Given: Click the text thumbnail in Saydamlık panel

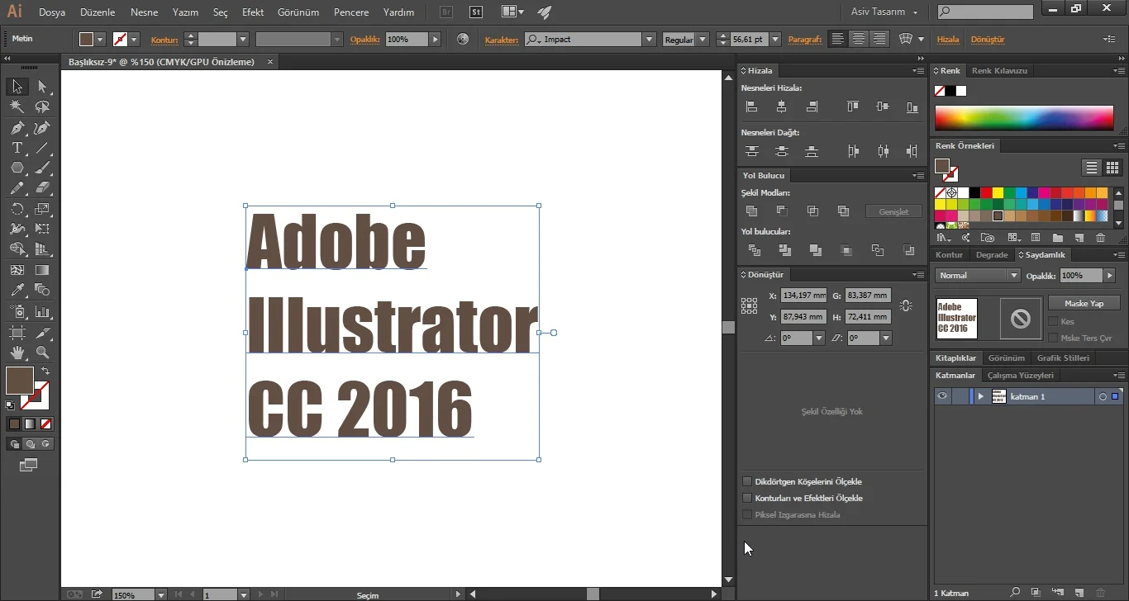Looking at the screenshot, I should point(956,318).
